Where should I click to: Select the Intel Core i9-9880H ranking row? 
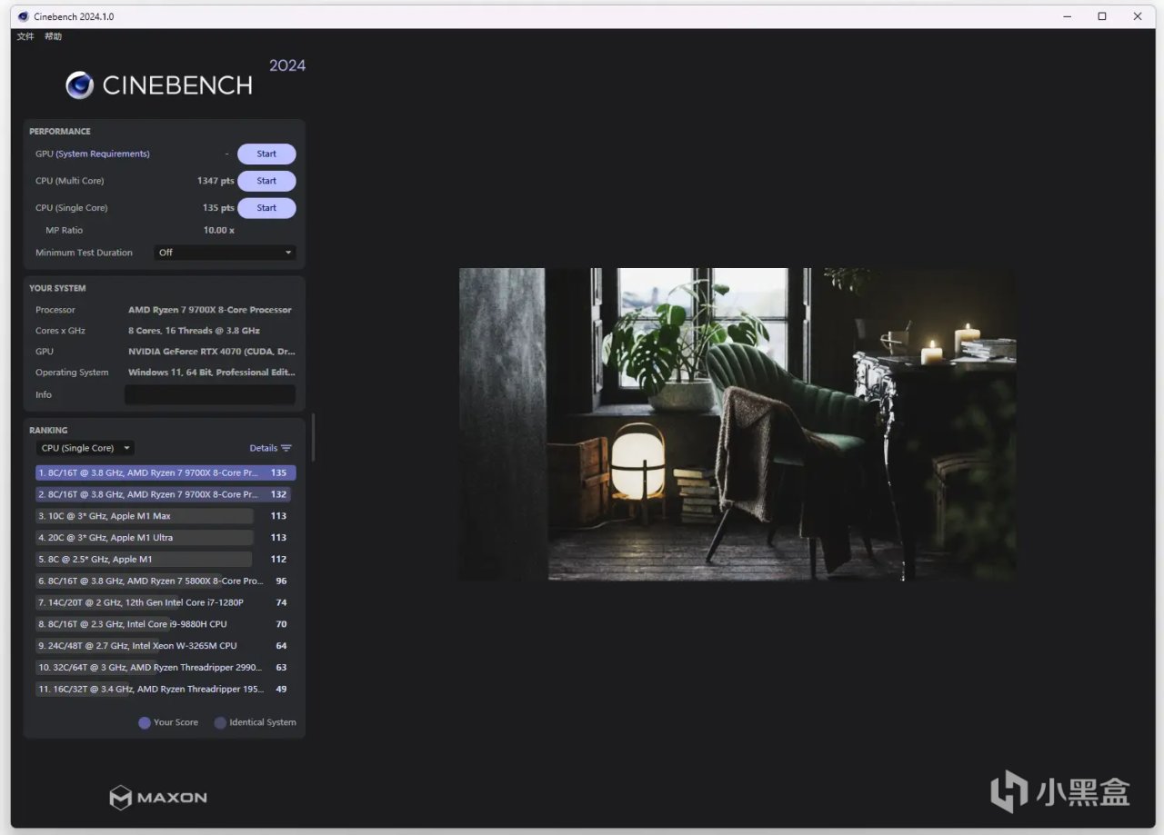tap(164, 624)
